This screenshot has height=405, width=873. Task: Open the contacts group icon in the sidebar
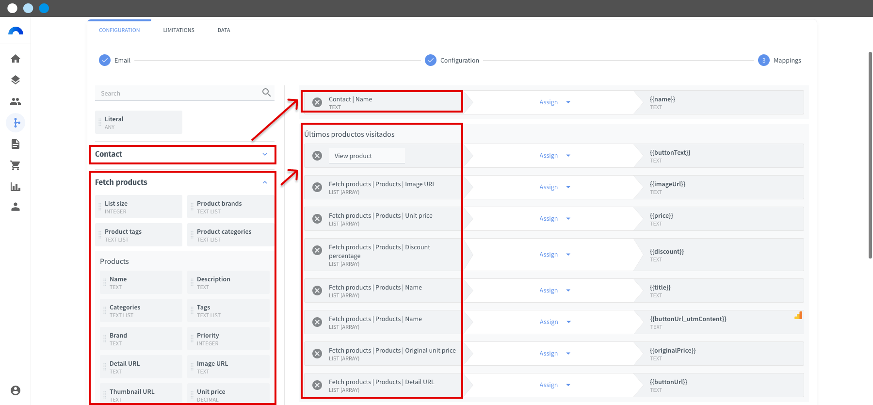point(16,101)
